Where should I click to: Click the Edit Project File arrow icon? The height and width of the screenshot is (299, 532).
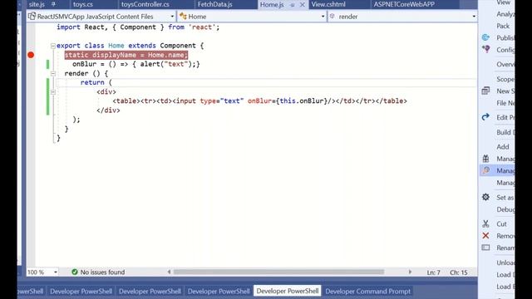pos(485,117)
